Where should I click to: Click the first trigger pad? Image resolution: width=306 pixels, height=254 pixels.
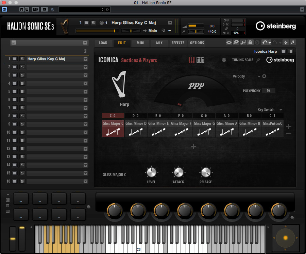21,199
